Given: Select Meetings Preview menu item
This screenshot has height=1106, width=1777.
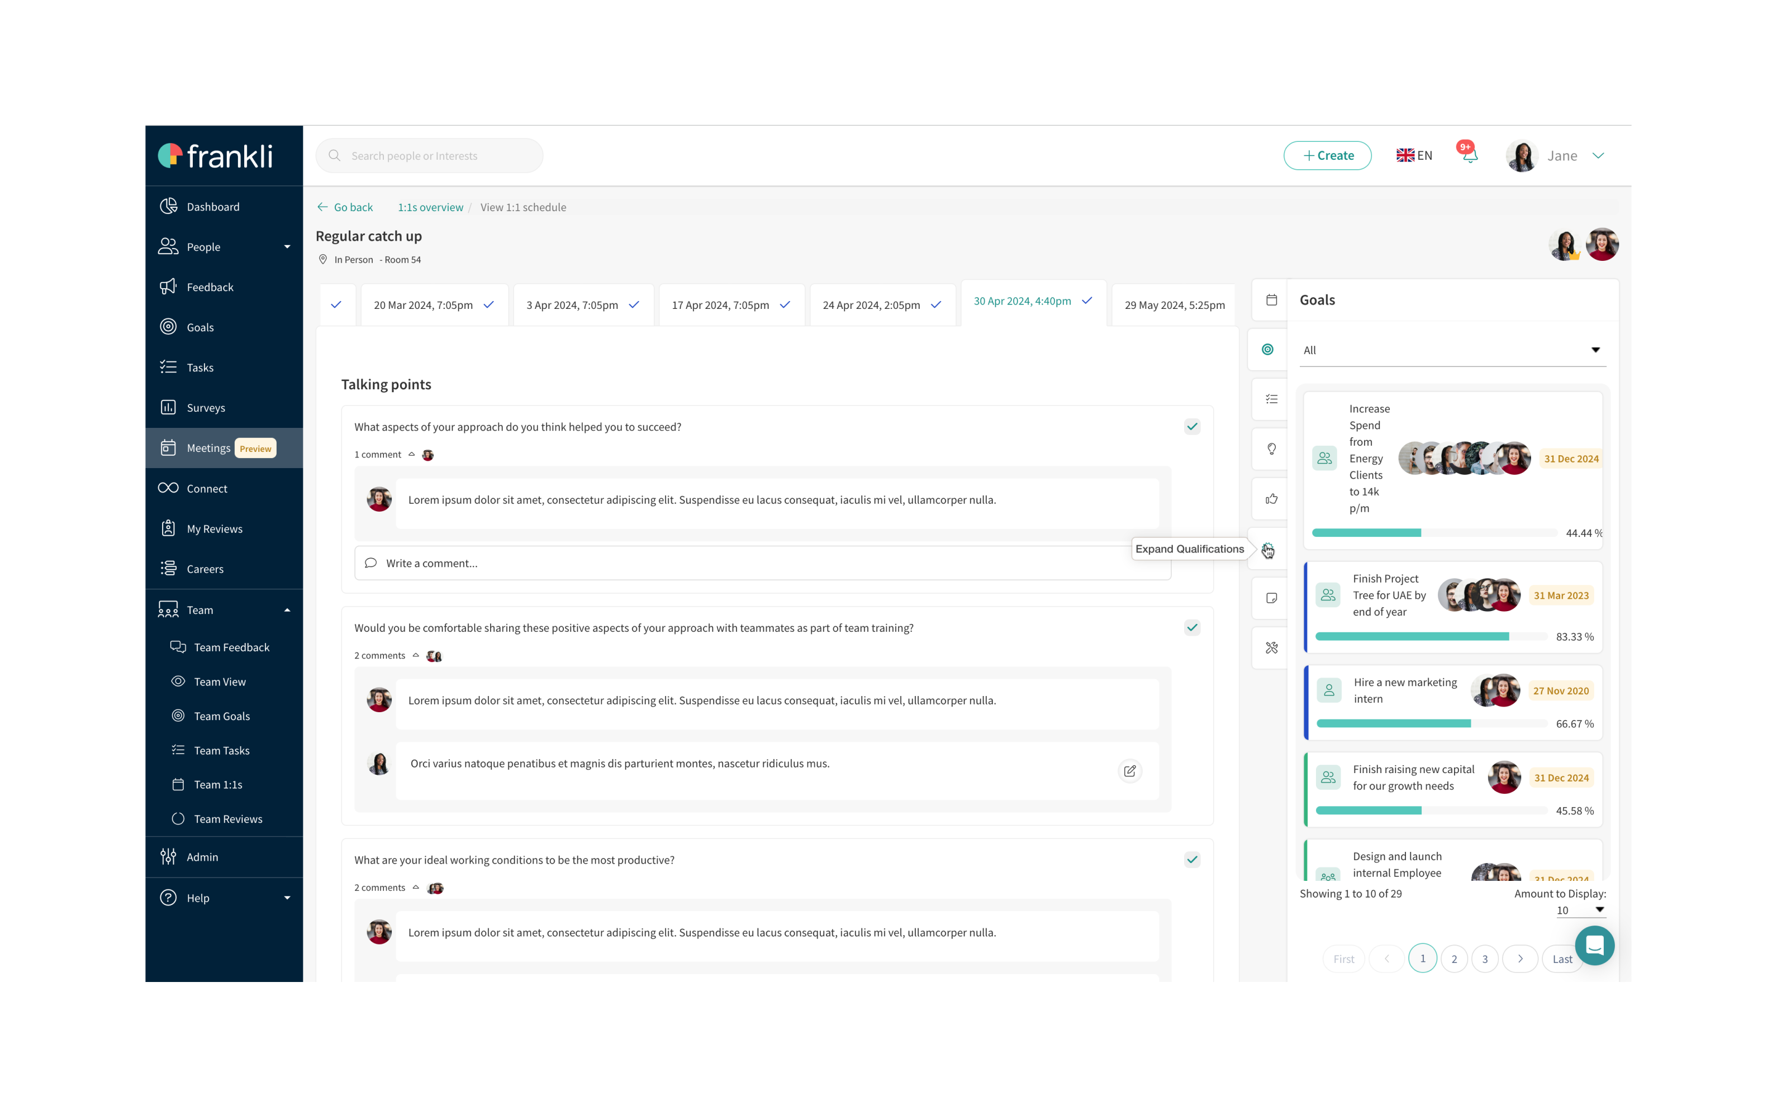Looking at the screenshot, I should pos(224,449).
